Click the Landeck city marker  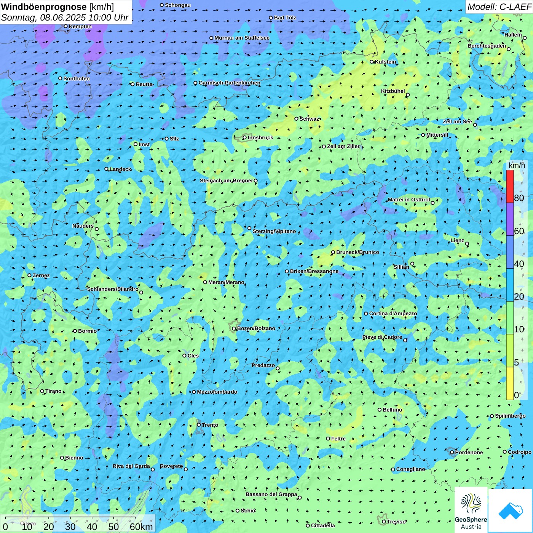[107, 169]
